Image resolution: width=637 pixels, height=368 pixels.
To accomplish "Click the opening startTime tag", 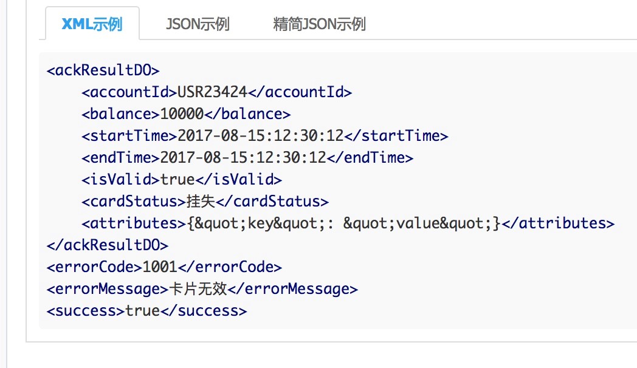I will click(x=129, y=136).
